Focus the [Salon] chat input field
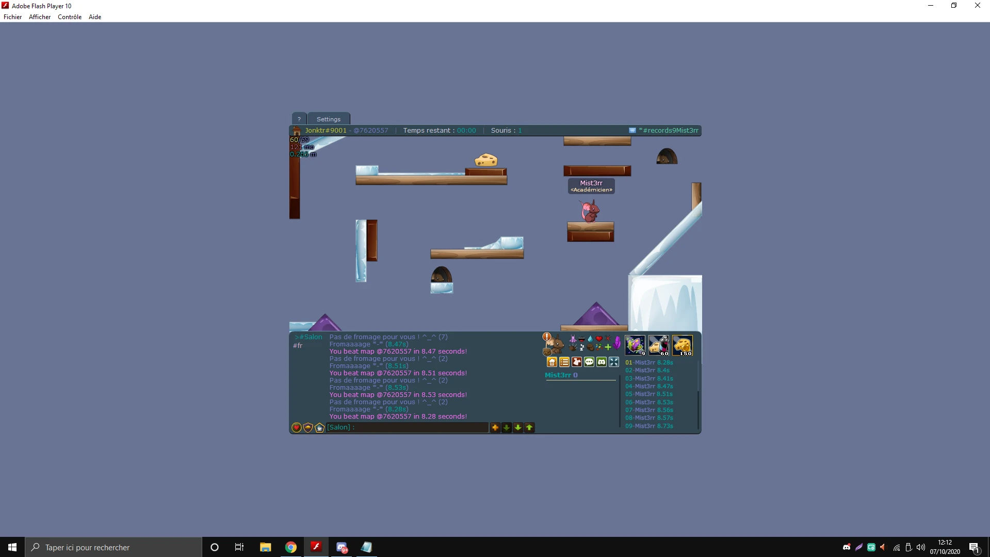Screen dimensions: 990x557 408,427
